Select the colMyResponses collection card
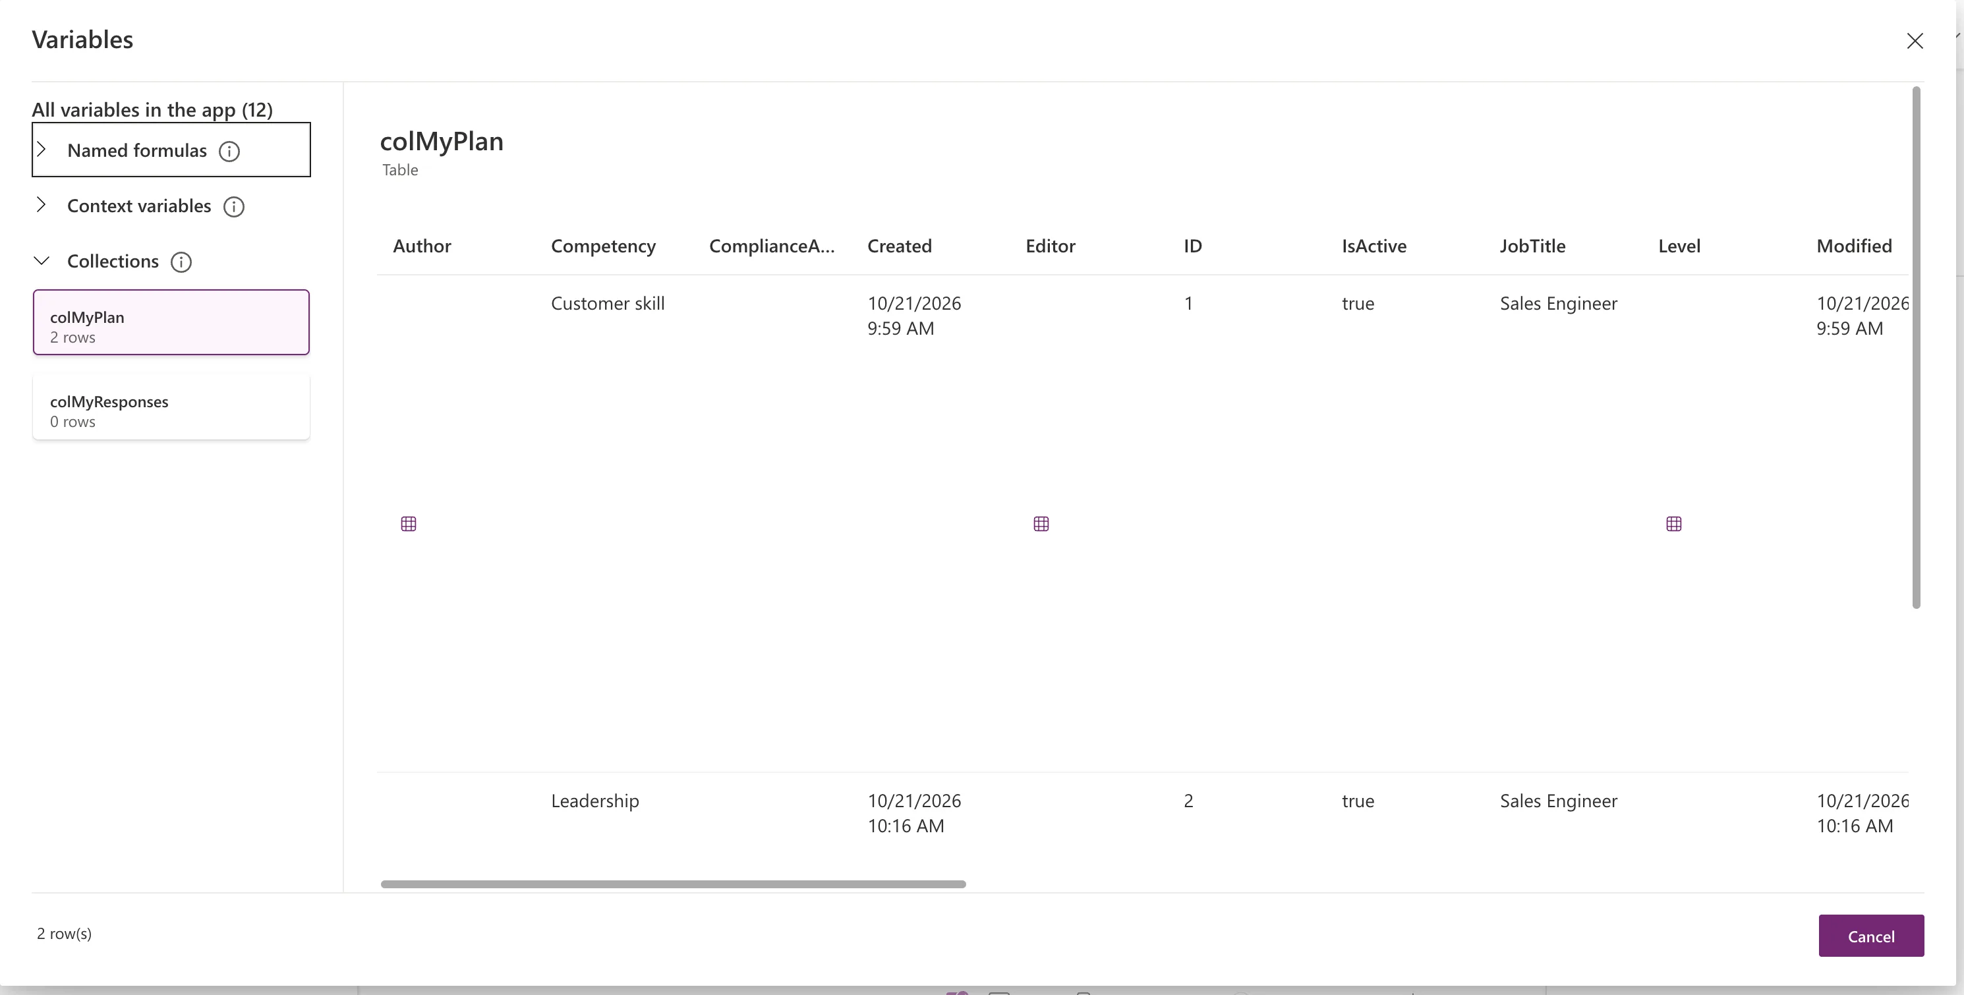Viewport: 1964px width, 995px height. 171,407
